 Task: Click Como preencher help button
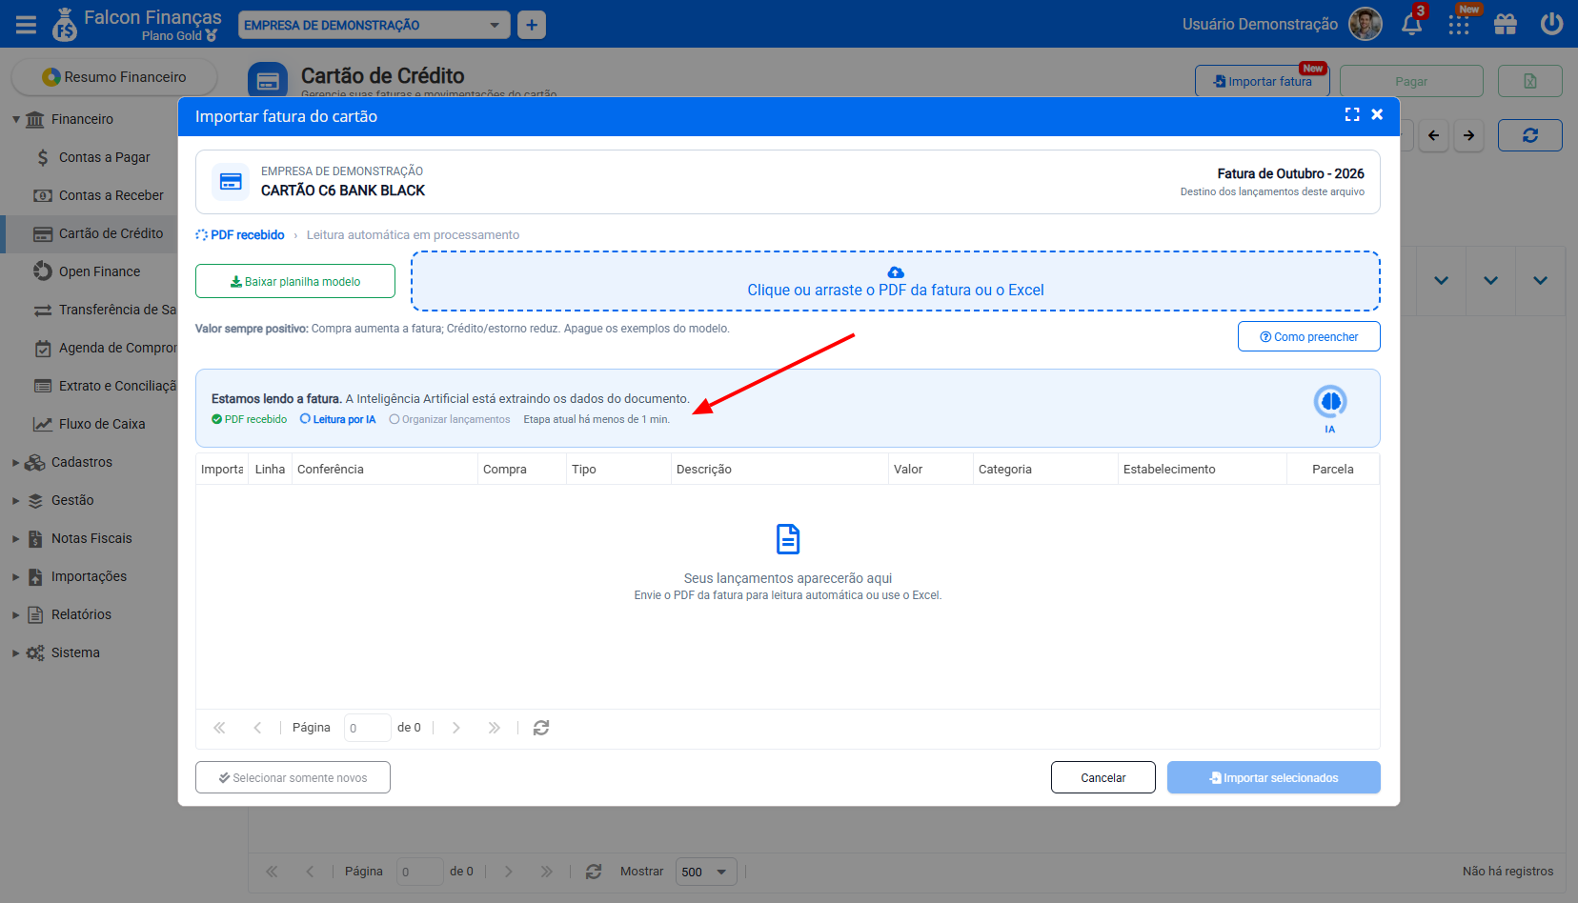click(x=1308, y=336)
